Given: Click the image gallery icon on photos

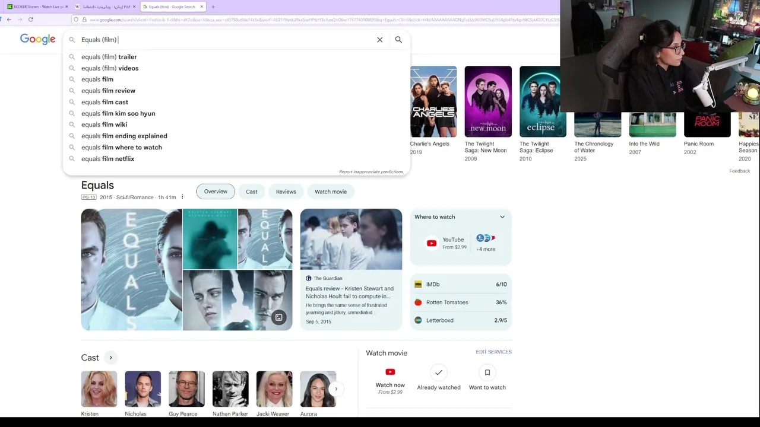Looking at the screenshot, I should point(279,317).
